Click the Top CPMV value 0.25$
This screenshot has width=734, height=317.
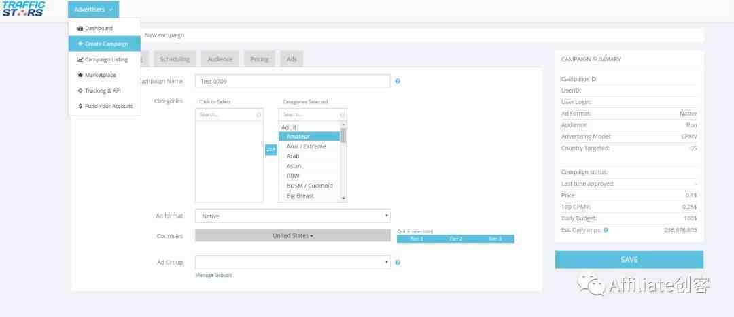tap(689, 207)
